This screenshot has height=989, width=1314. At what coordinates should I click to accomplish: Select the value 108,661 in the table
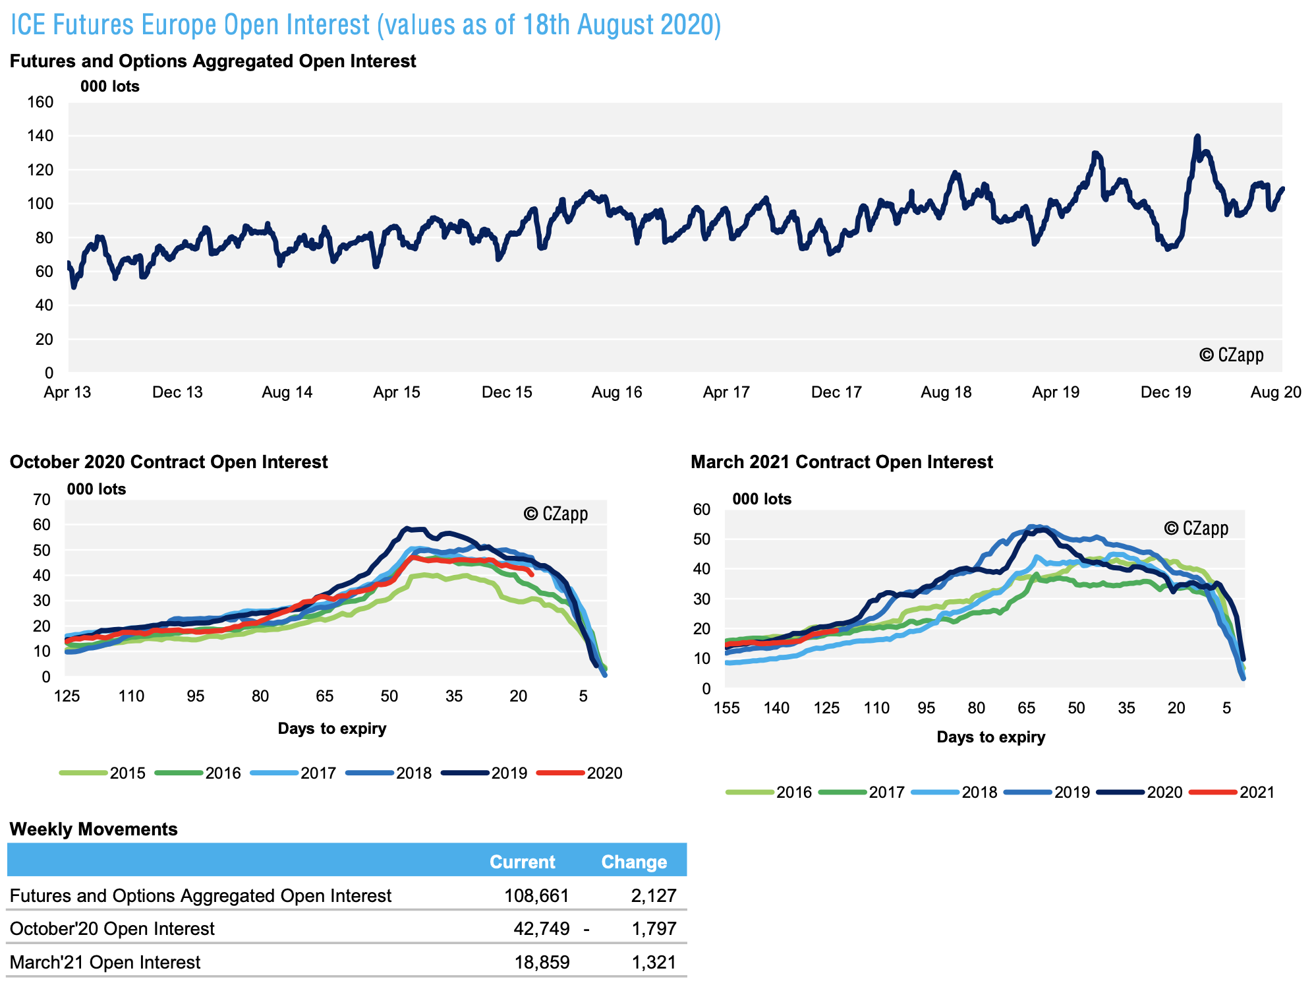coord(536,895)
